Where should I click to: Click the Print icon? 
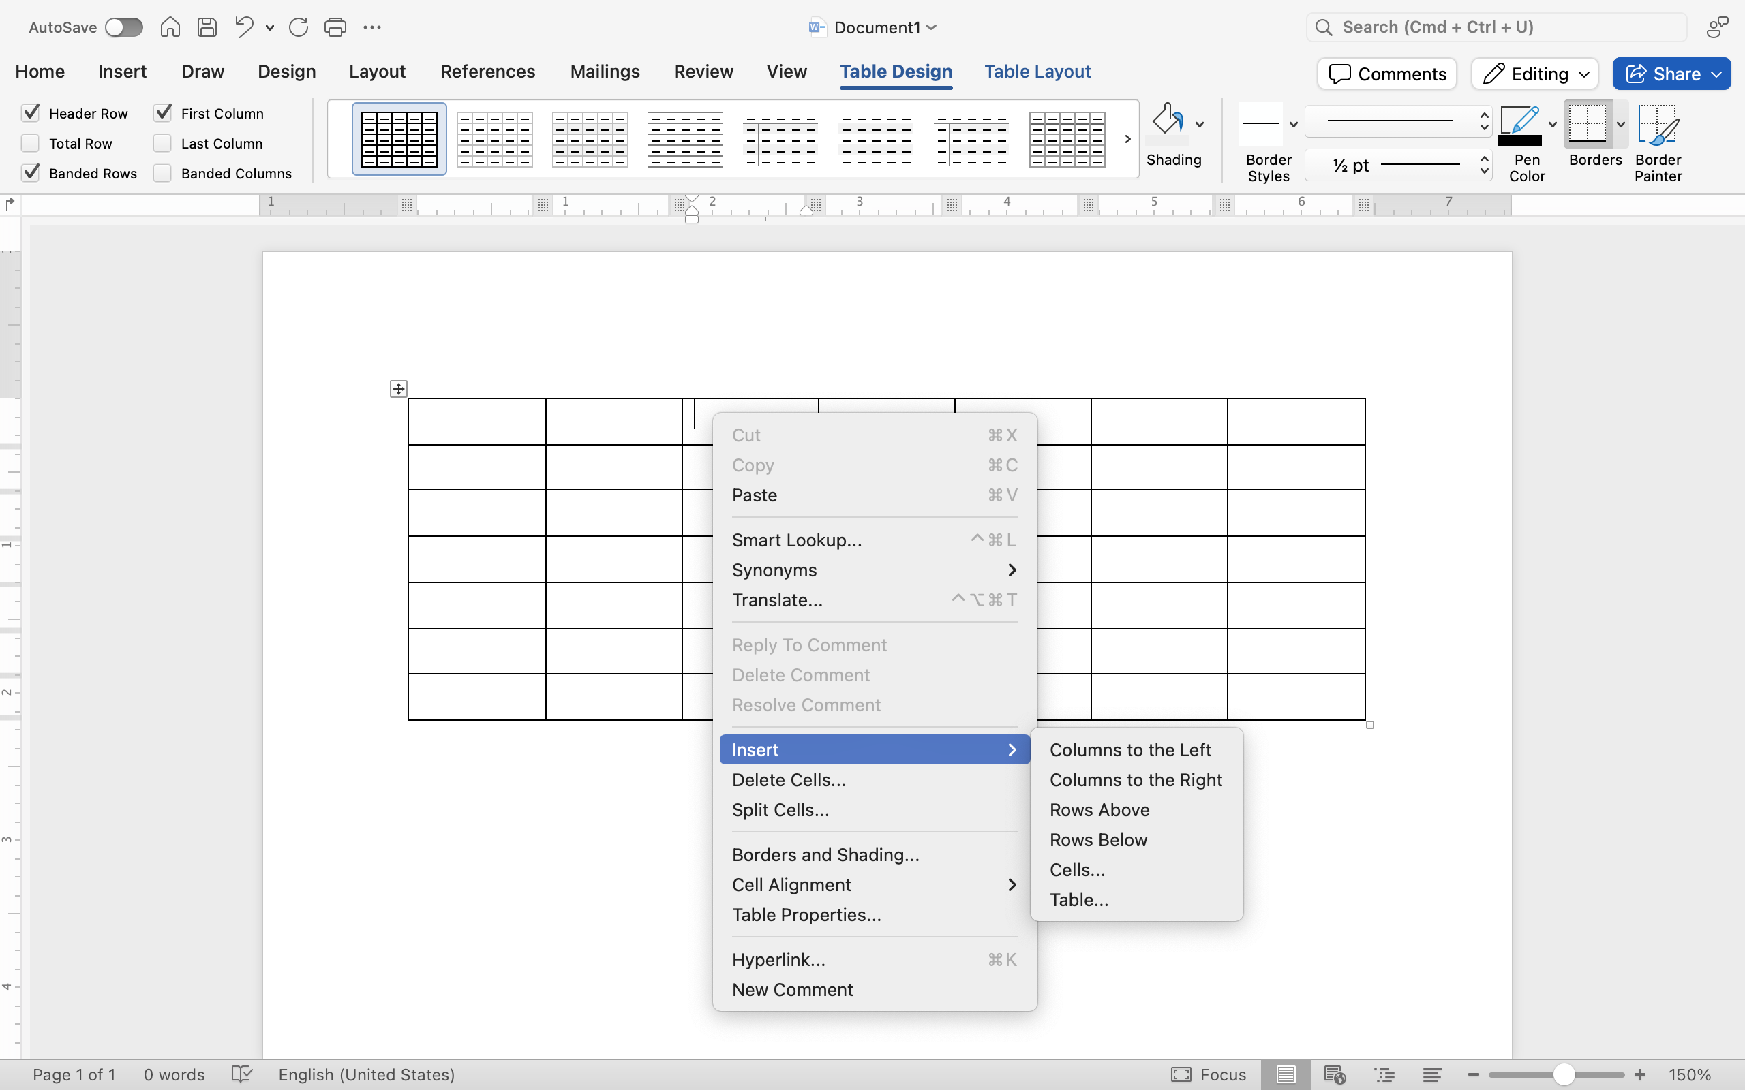[335, 27]
